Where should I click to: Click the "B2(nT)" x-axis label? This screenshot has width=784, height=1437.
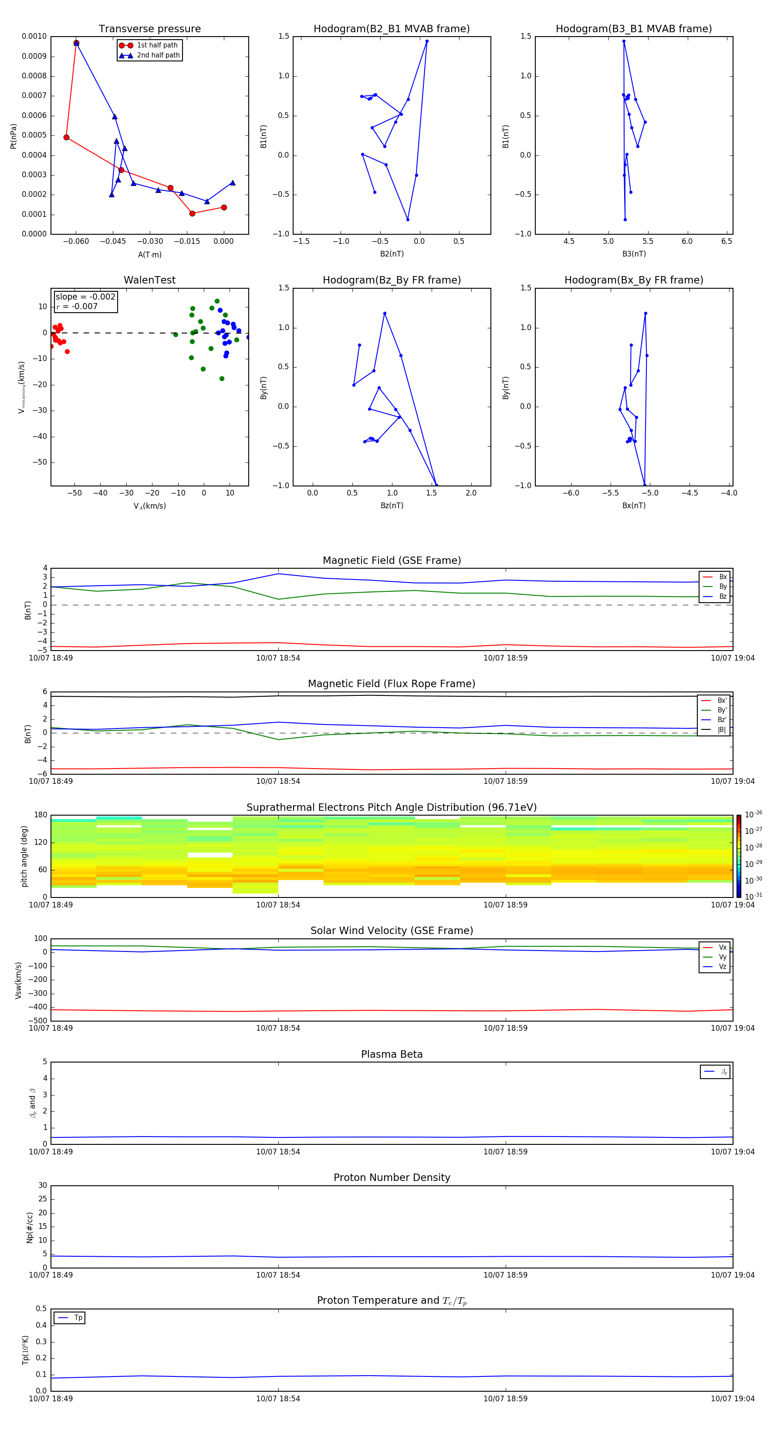[392, 254]
